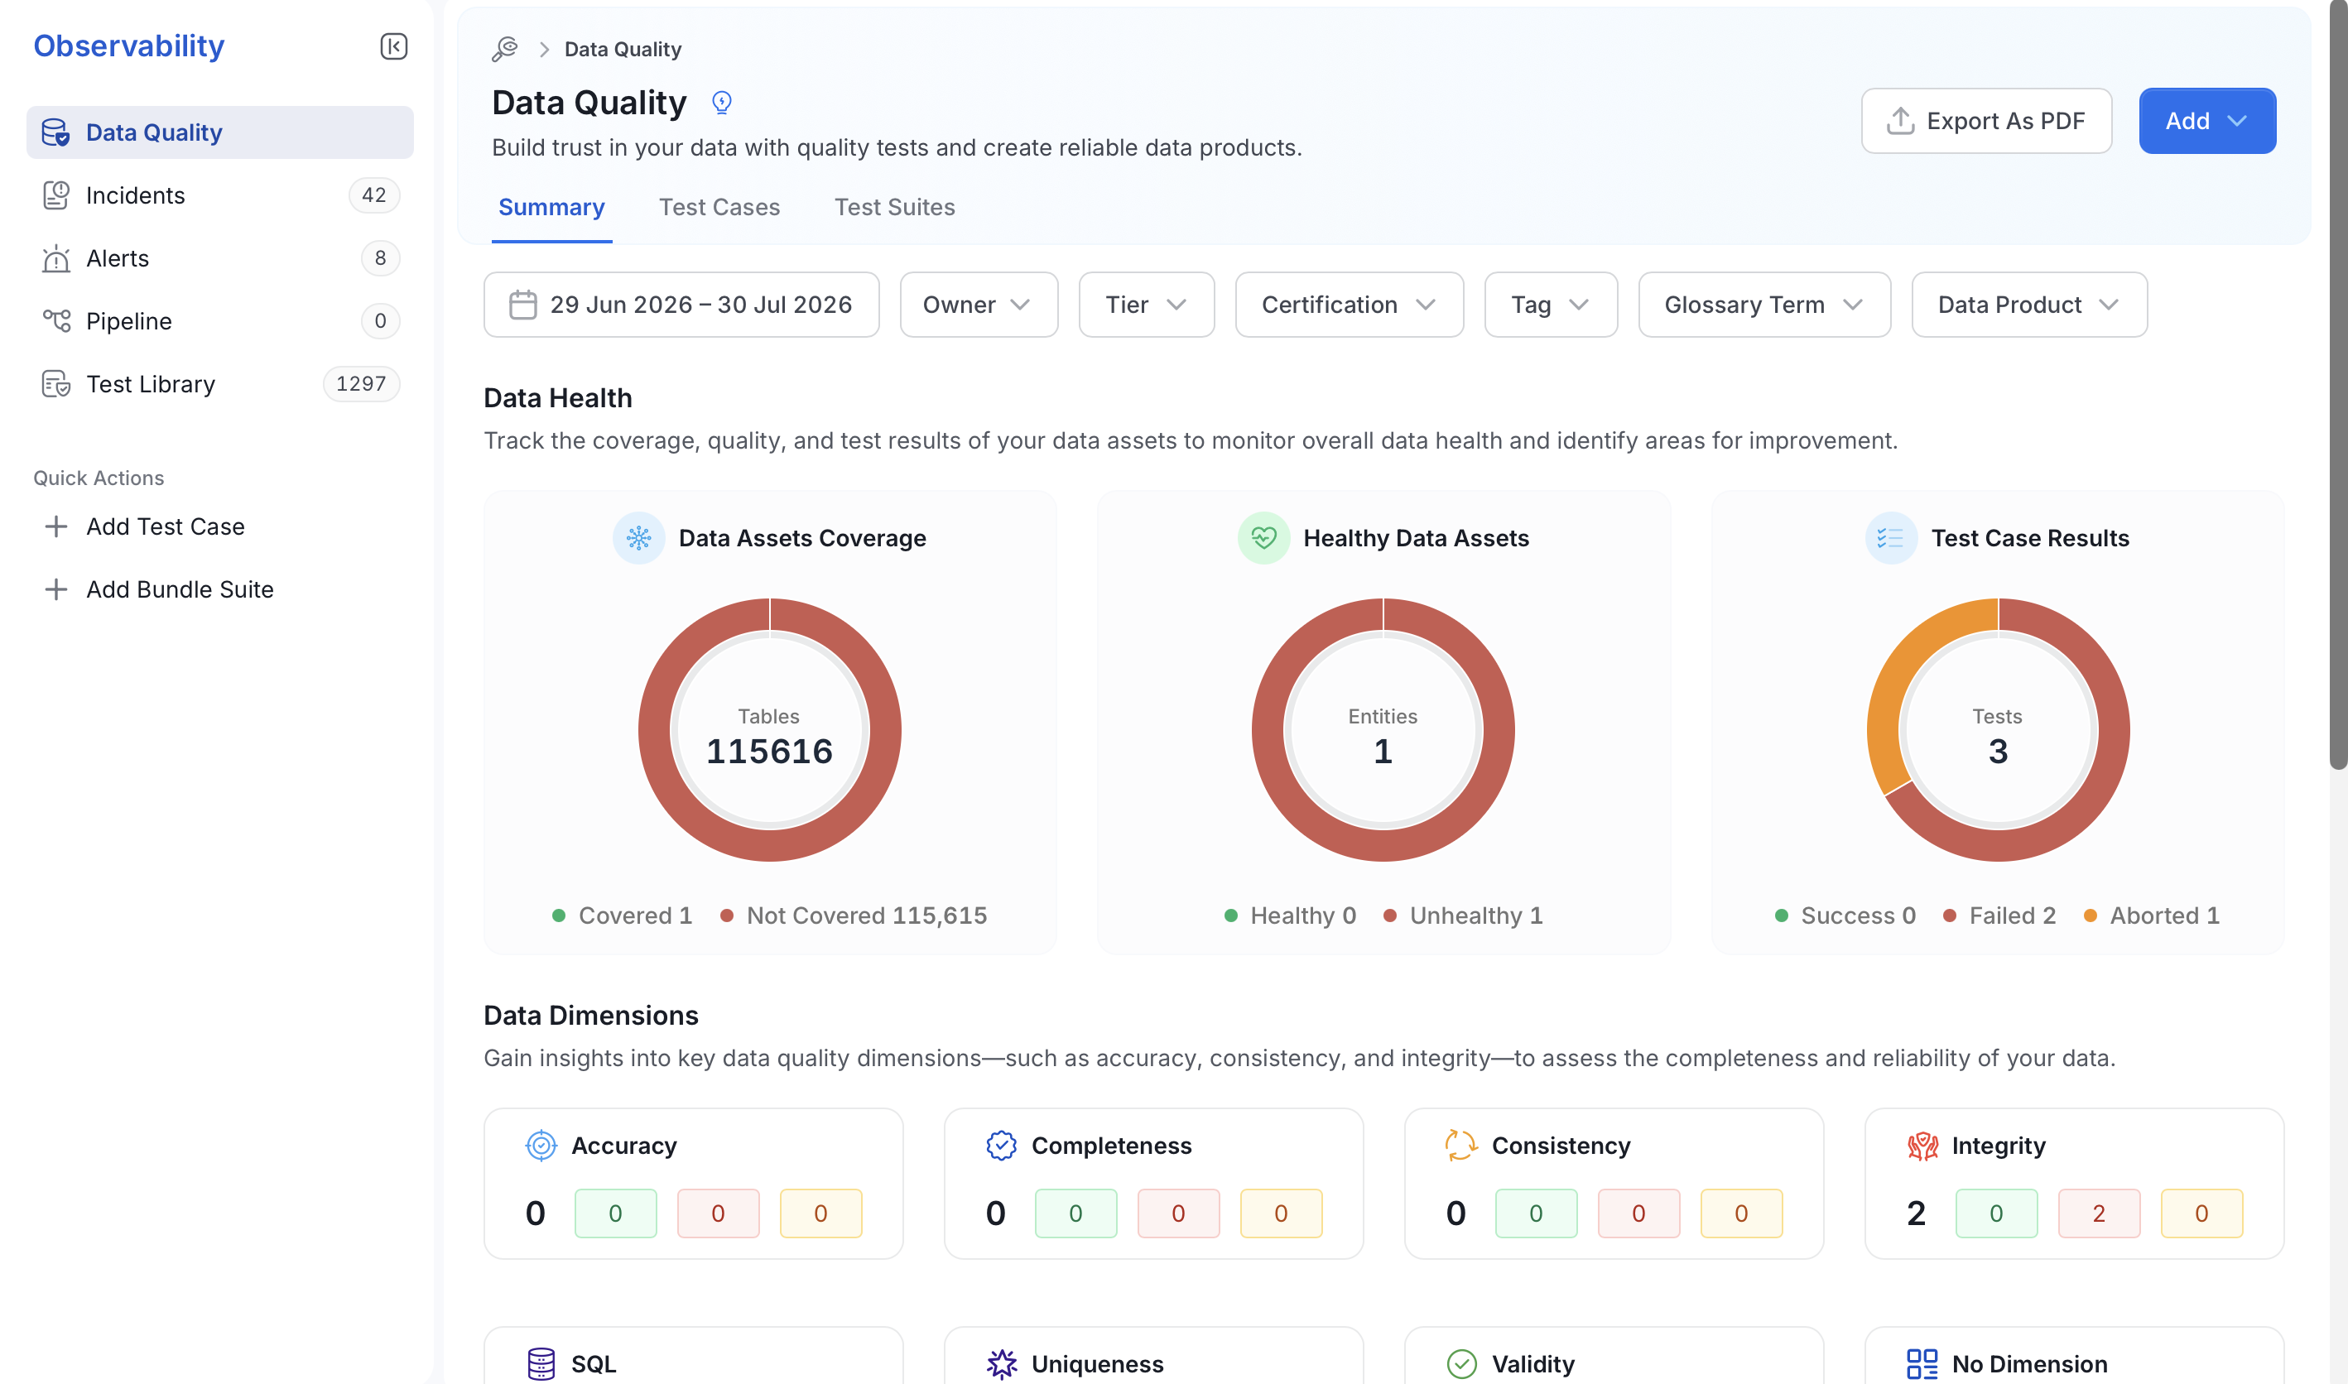Click the breadcrumb observability home icon
Image resolution: width=2348 pixels, height=1384 pixels.
pos(505,49)
